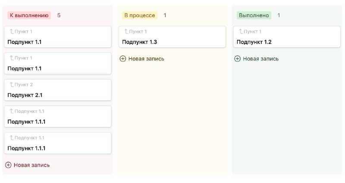This screenshot has width=345, height=183.
Task: Open Пункт 1 parent link on Подпункт 1.3 card
Action: point(138,31)
